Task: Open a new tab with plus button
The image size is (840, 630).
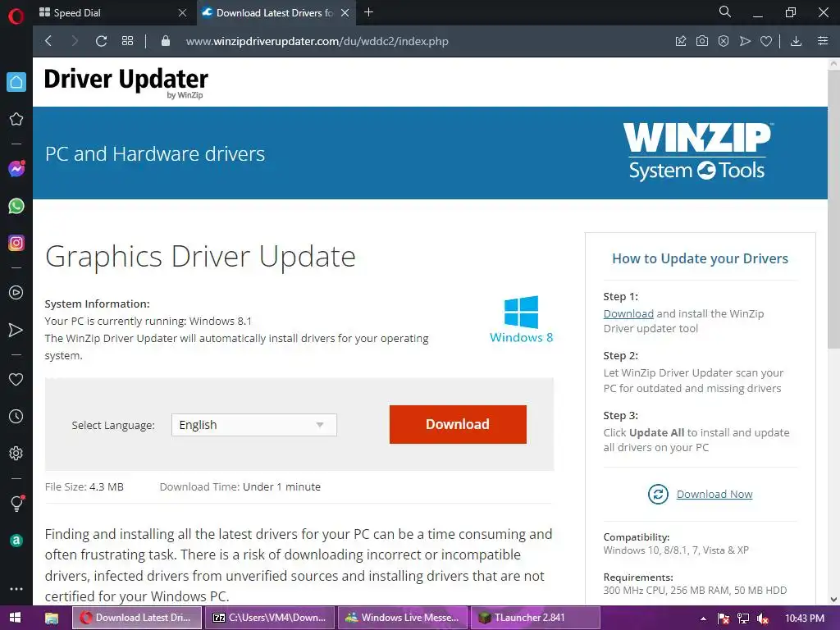Action: click(x=368, y=12)
